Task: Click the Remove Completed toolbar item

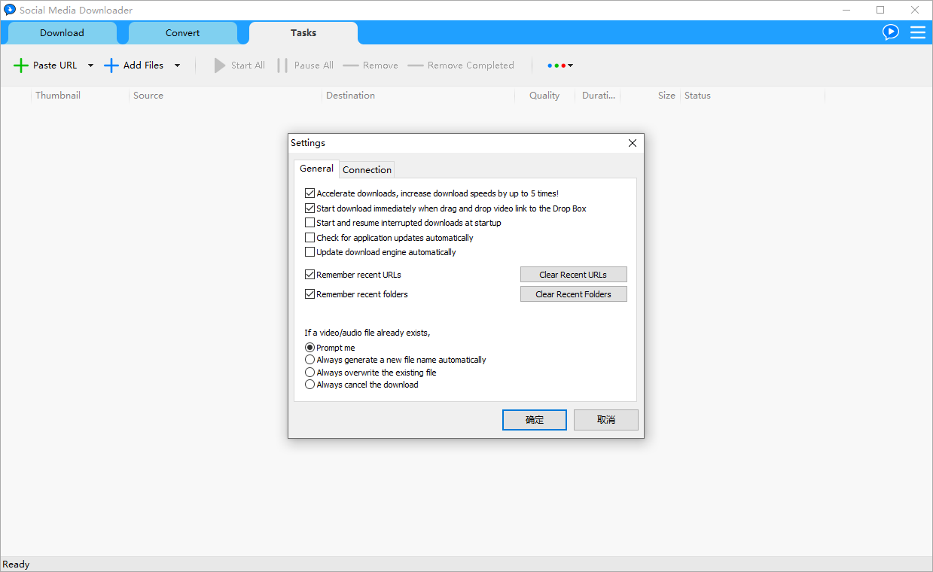Action: tap(461, 65)
